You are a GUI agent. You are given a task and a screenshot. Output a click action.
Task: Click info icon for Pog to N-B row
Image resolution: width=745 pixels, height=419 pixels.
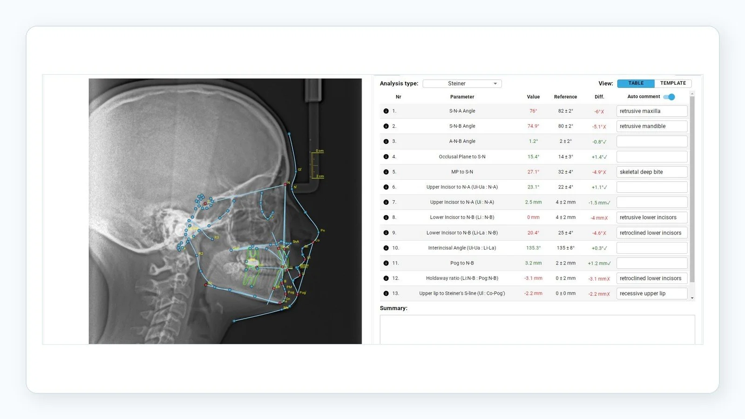[386, 263]
